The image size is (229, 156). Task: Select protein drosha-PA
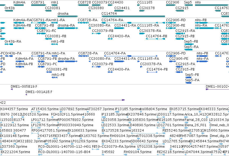[x=68, y=61]
